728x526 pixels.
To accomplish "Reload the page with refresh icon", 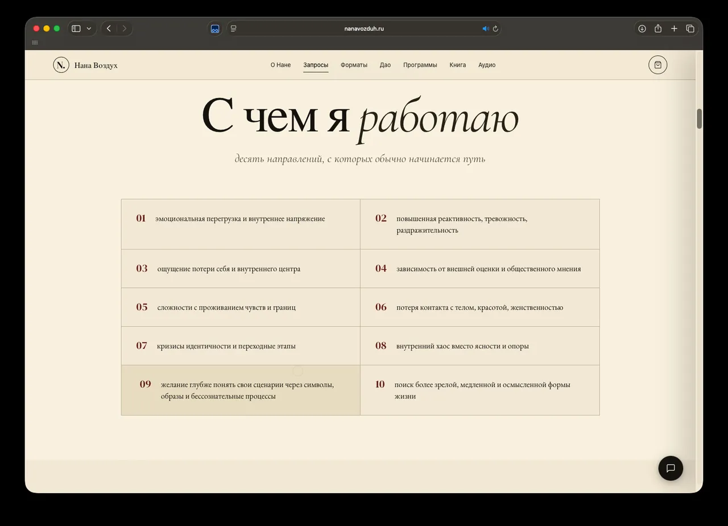I will [495, 28].
